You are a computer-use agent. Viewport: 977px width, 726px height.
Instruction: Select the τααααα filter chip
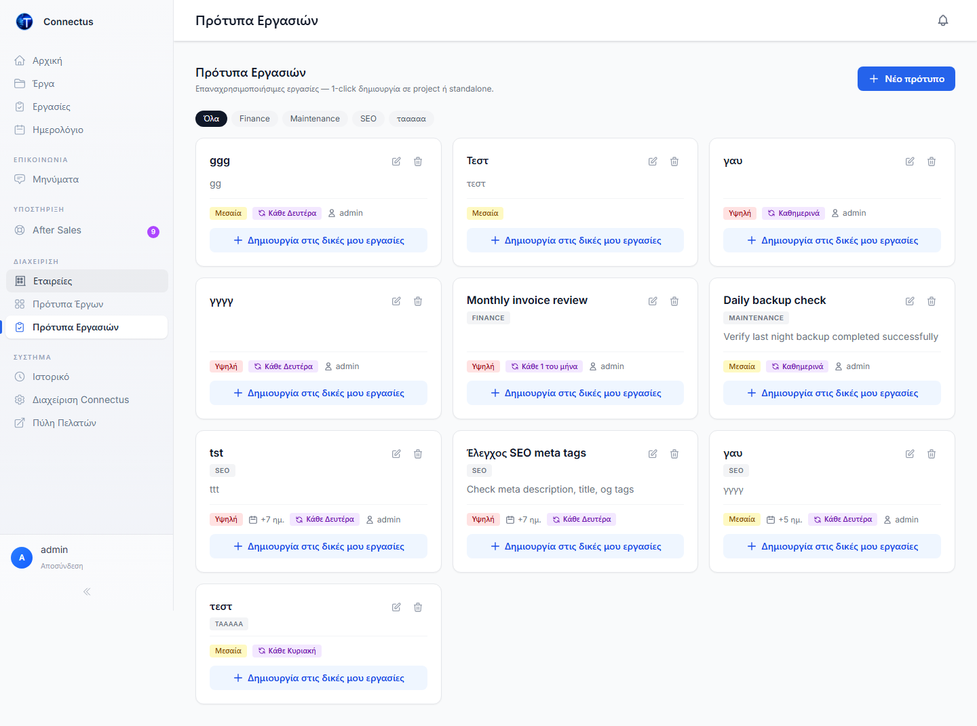pyautogui.click(x=411, y=119)
